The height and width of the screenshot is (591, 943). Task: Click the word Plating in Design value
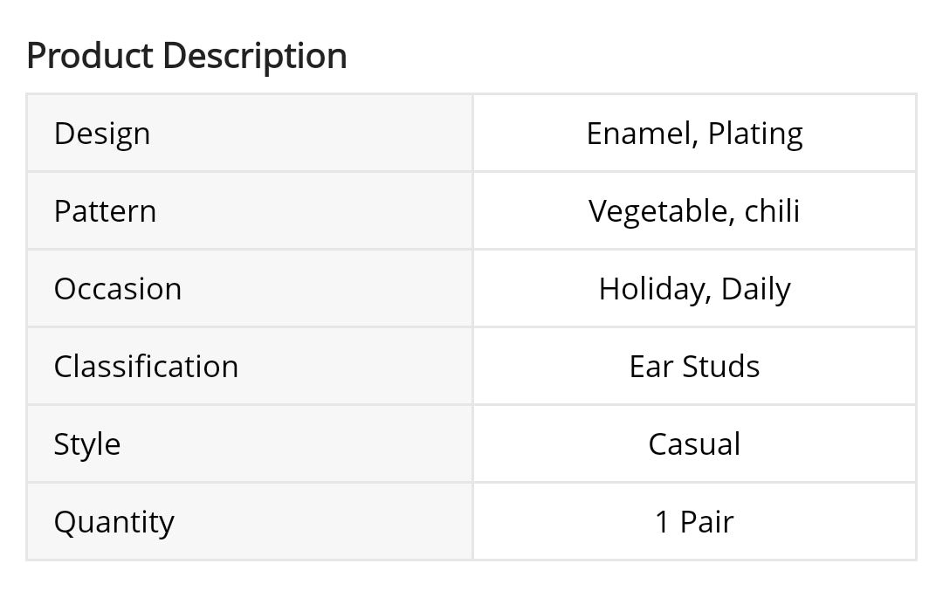click(x=755, y=134)
